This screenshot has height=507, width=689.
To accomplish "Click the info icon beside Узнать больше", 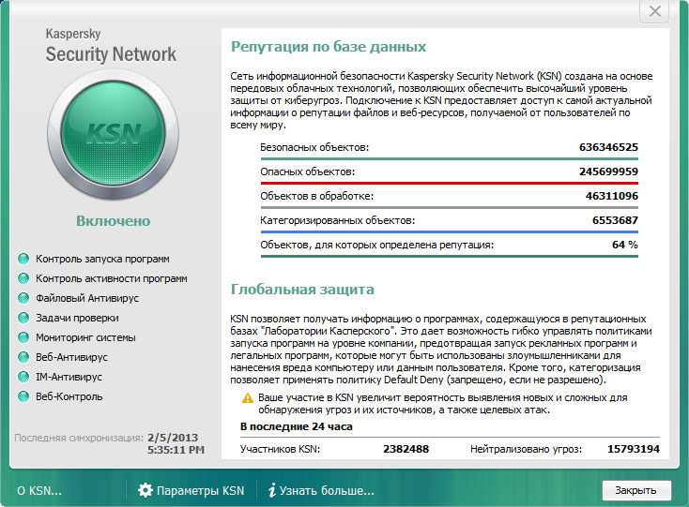I will [272, 490].
